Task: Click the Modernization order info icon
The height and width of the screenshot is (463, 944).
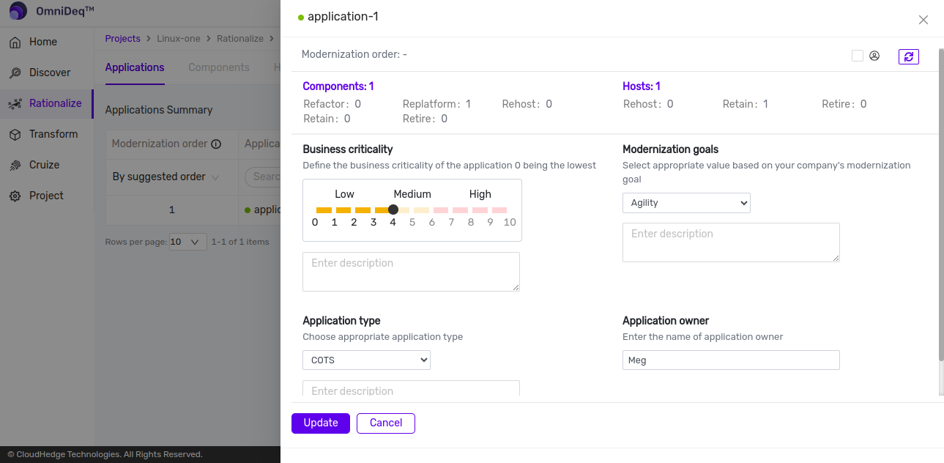Action: click(216, 144)
